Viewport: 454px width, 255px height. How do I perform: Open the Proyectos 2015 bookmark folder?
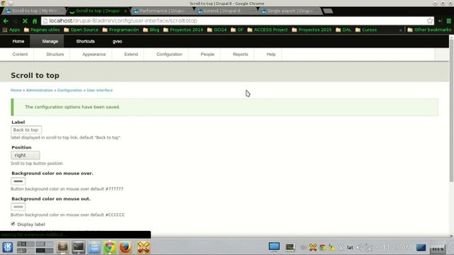(x=311, y=30)
